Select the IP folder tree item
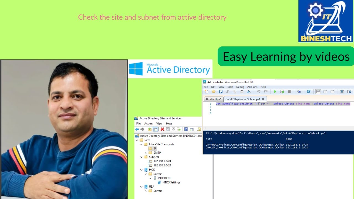 [153, 148]
